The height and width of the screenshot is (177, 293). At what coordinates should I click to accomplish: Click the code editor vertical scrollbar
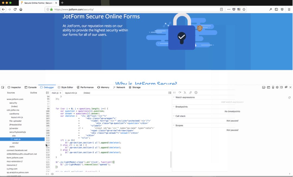[171, 159]
